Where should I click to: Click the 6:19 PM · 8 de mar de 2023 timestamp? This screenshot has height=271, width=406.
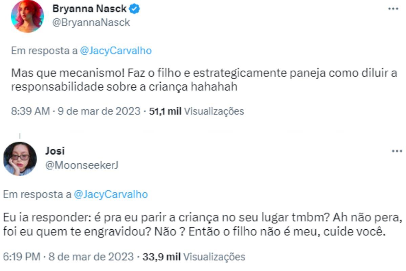pos(68,257)
